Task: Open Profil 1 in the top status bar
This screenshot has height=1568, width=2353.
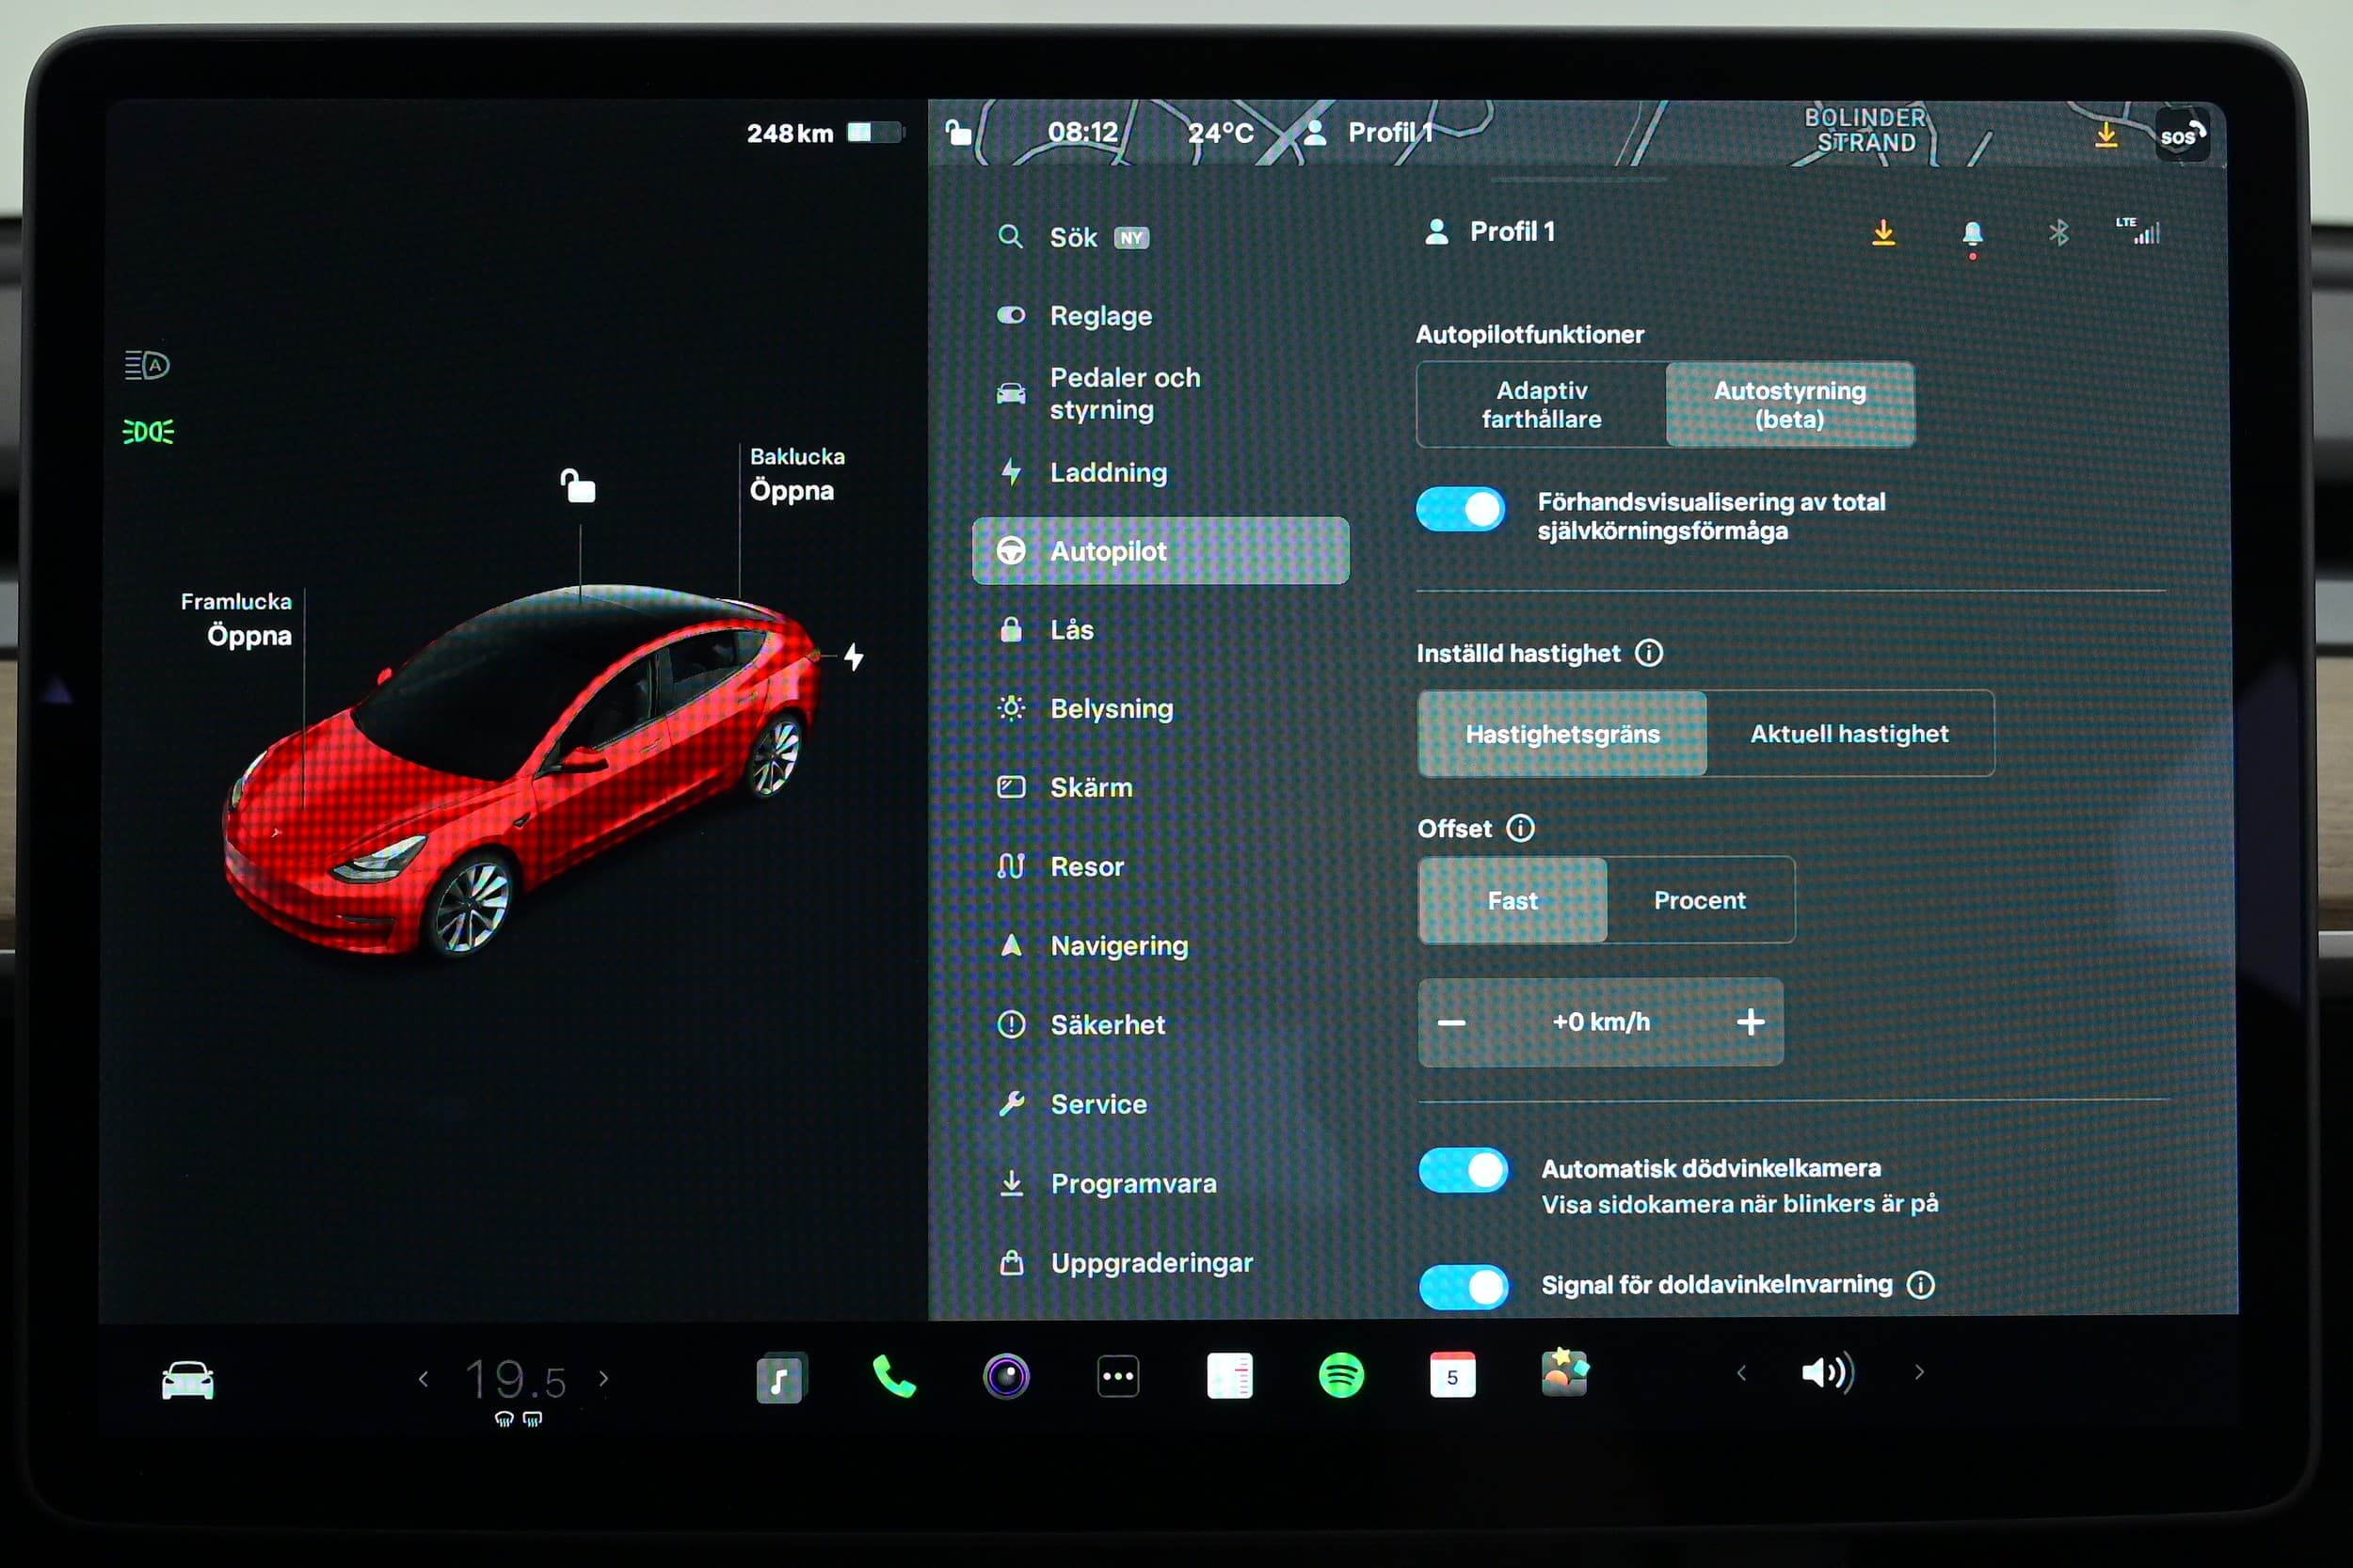Action: coord(1369,133)
